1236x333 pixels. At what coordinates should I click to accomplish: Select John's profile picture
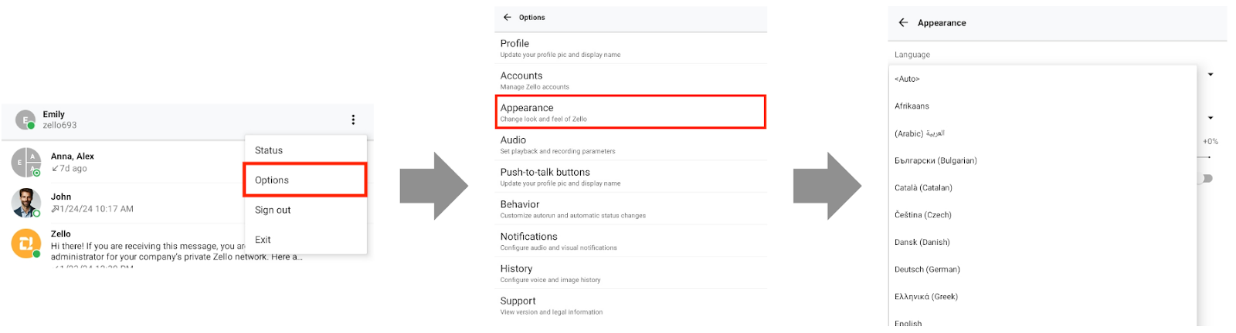25,203
